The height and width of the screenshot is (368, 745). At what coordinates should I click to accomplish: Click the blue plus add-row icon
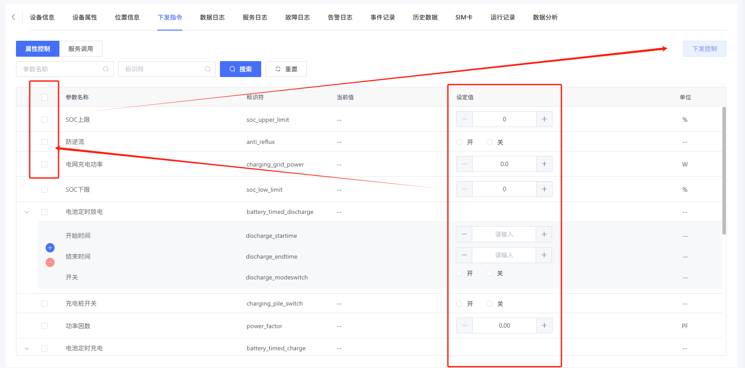pos(50,248)
